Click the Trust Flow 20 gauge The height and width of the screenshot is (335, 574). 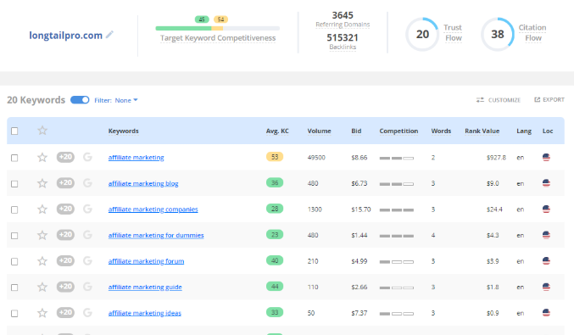422,34
